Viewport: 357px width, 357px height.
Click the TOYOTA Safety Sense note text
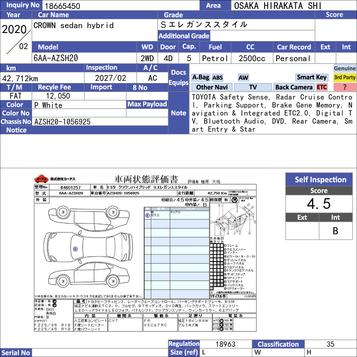pyautogui.click(x=272, y=113)
